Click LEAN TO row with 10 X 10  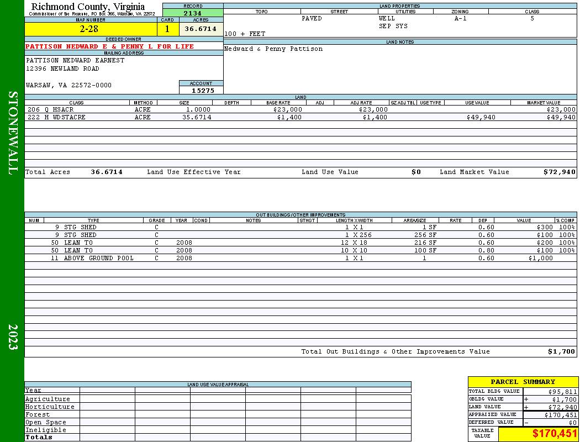coord(300,250)
